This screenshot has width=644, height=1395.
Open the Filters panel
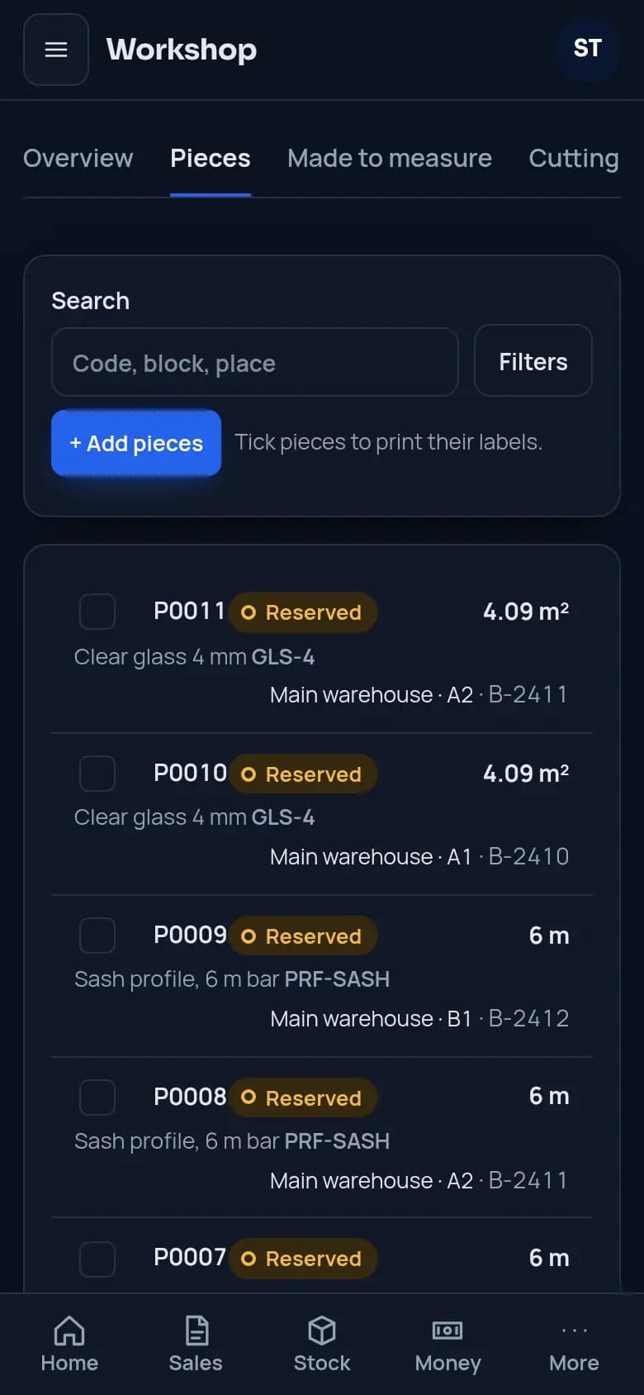(533, 361)
